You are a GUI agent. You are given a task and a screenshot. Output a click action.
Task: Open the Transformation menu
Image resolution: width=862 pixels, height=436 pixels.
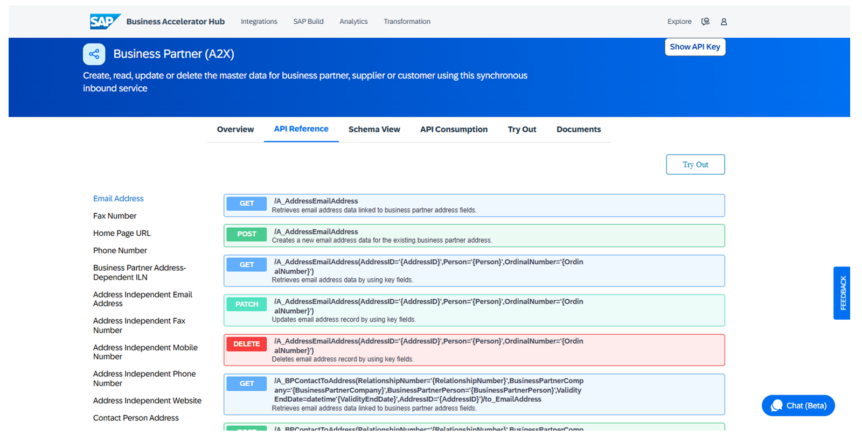407,22
